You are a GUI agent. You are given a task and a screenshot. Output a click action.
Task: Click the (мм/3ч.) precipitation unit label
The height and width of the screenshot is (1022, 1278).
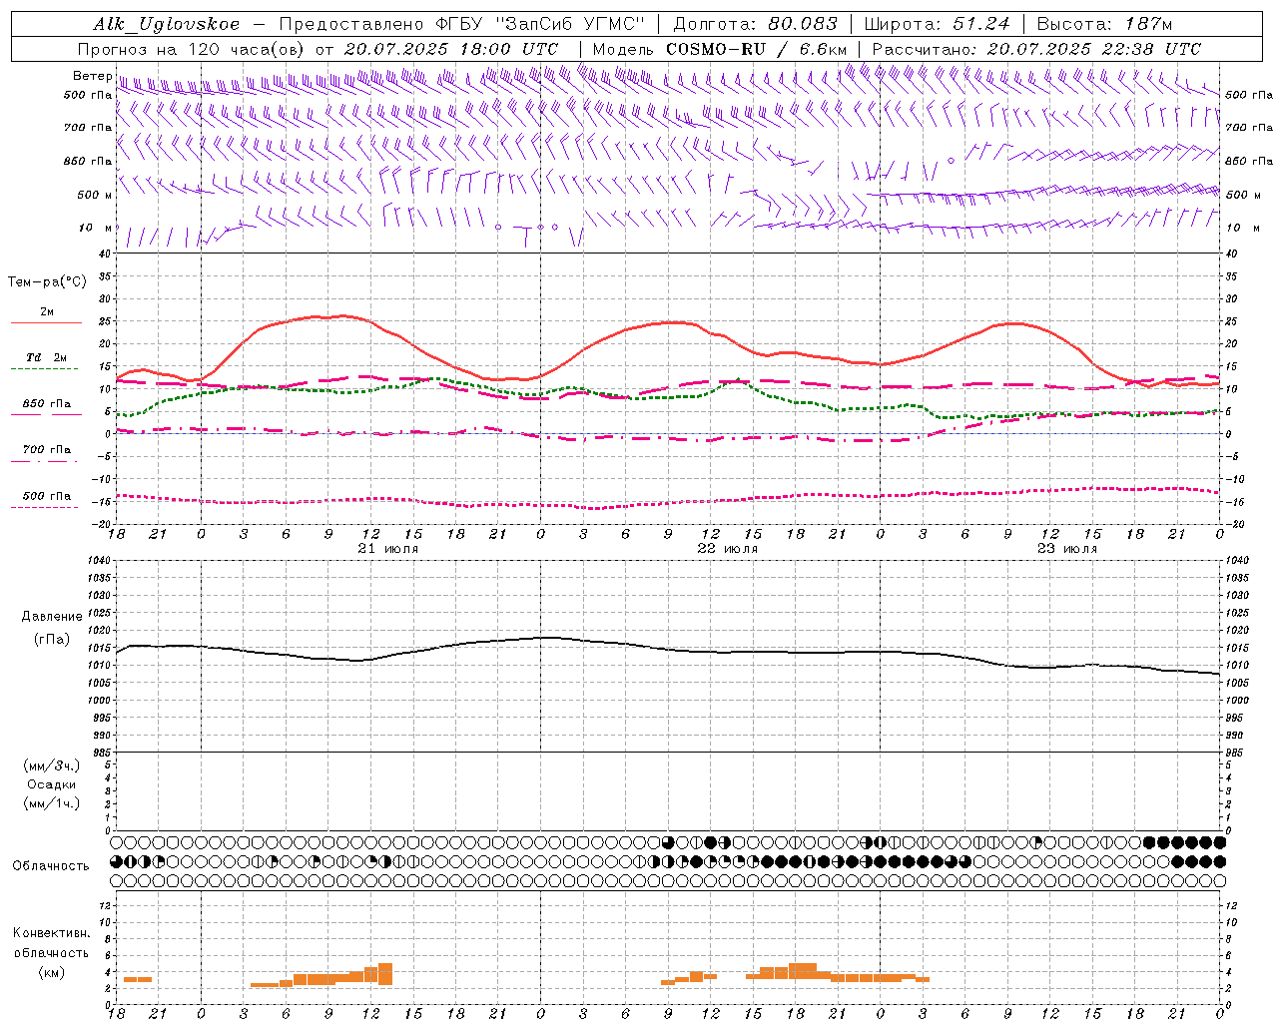[x=52, y=766]
